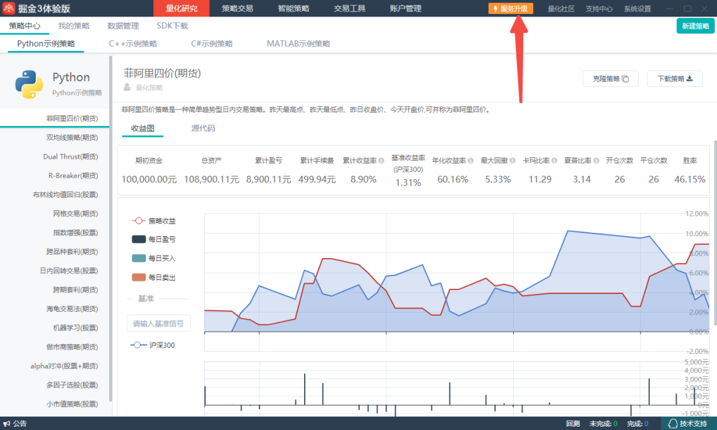Click the info icon next to 年化收益率
The image size is (717, 430).
471,161
